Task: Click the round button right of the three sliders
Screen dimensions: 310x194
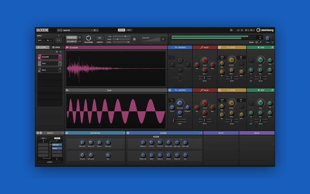Action: pos(134,39)
